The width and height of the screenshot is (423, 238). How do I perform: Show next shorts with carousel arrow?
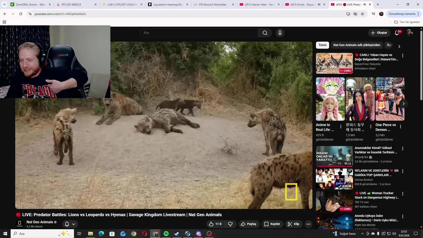coord(404,103)
